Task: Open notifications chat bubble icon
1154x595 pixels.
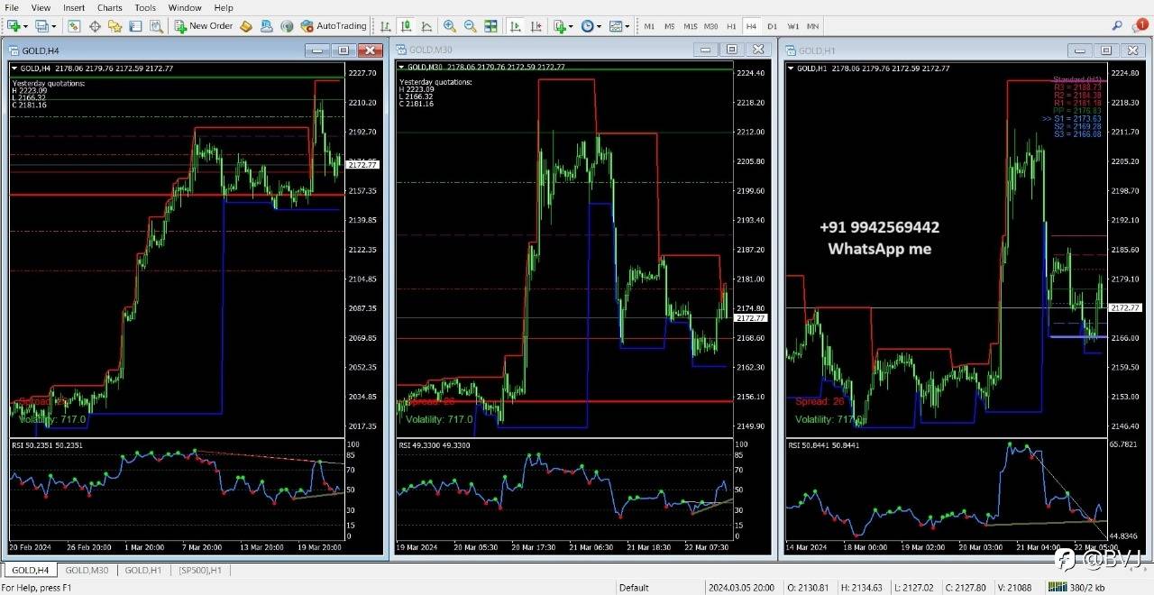Action: click(x=1140, y=26)
